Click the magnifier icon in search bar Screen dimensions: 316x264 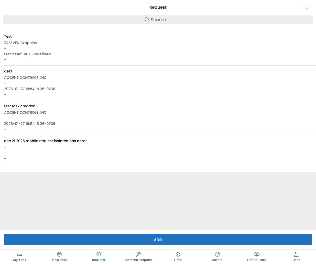click(x=147, y=20)
